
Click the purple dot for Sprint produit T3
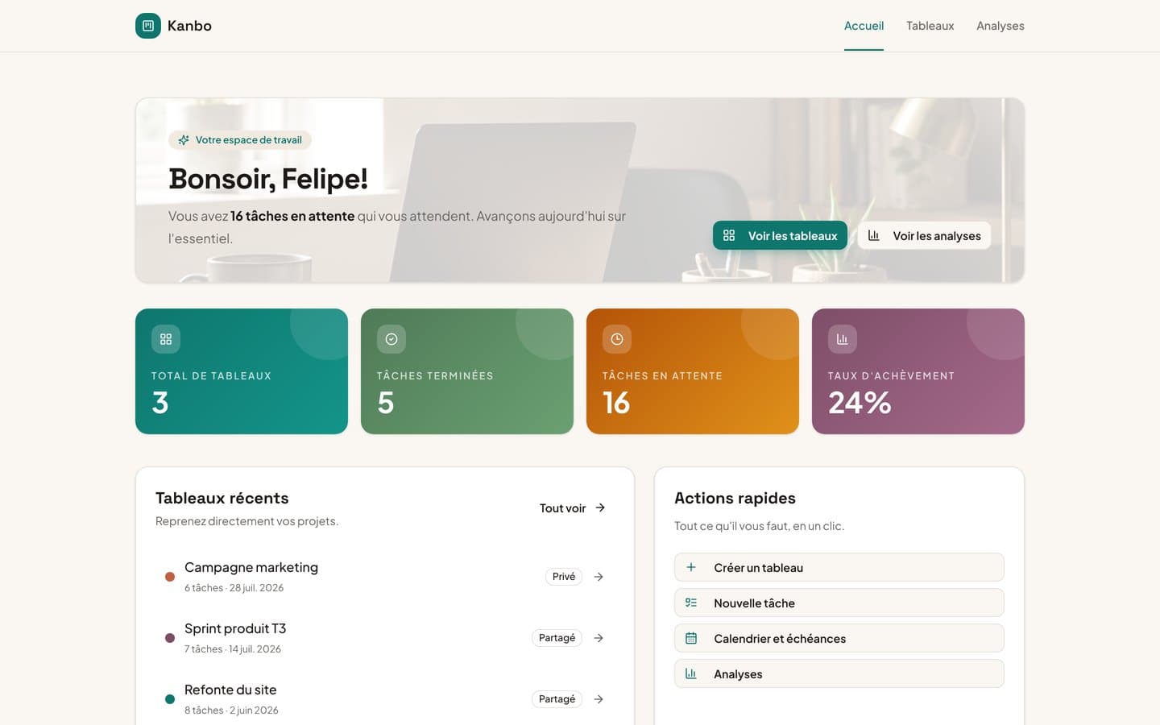point(170,638)
